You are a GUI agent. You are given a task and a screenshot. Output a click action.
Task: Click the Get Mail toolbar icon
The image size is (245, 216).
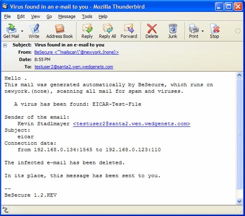11,31
